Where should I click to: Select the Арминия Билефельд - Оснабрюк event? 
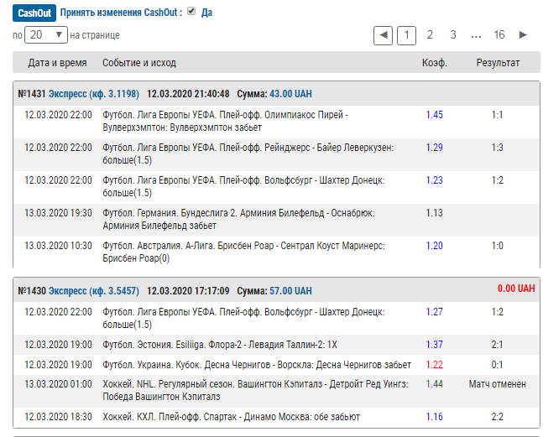coord(238,219)
